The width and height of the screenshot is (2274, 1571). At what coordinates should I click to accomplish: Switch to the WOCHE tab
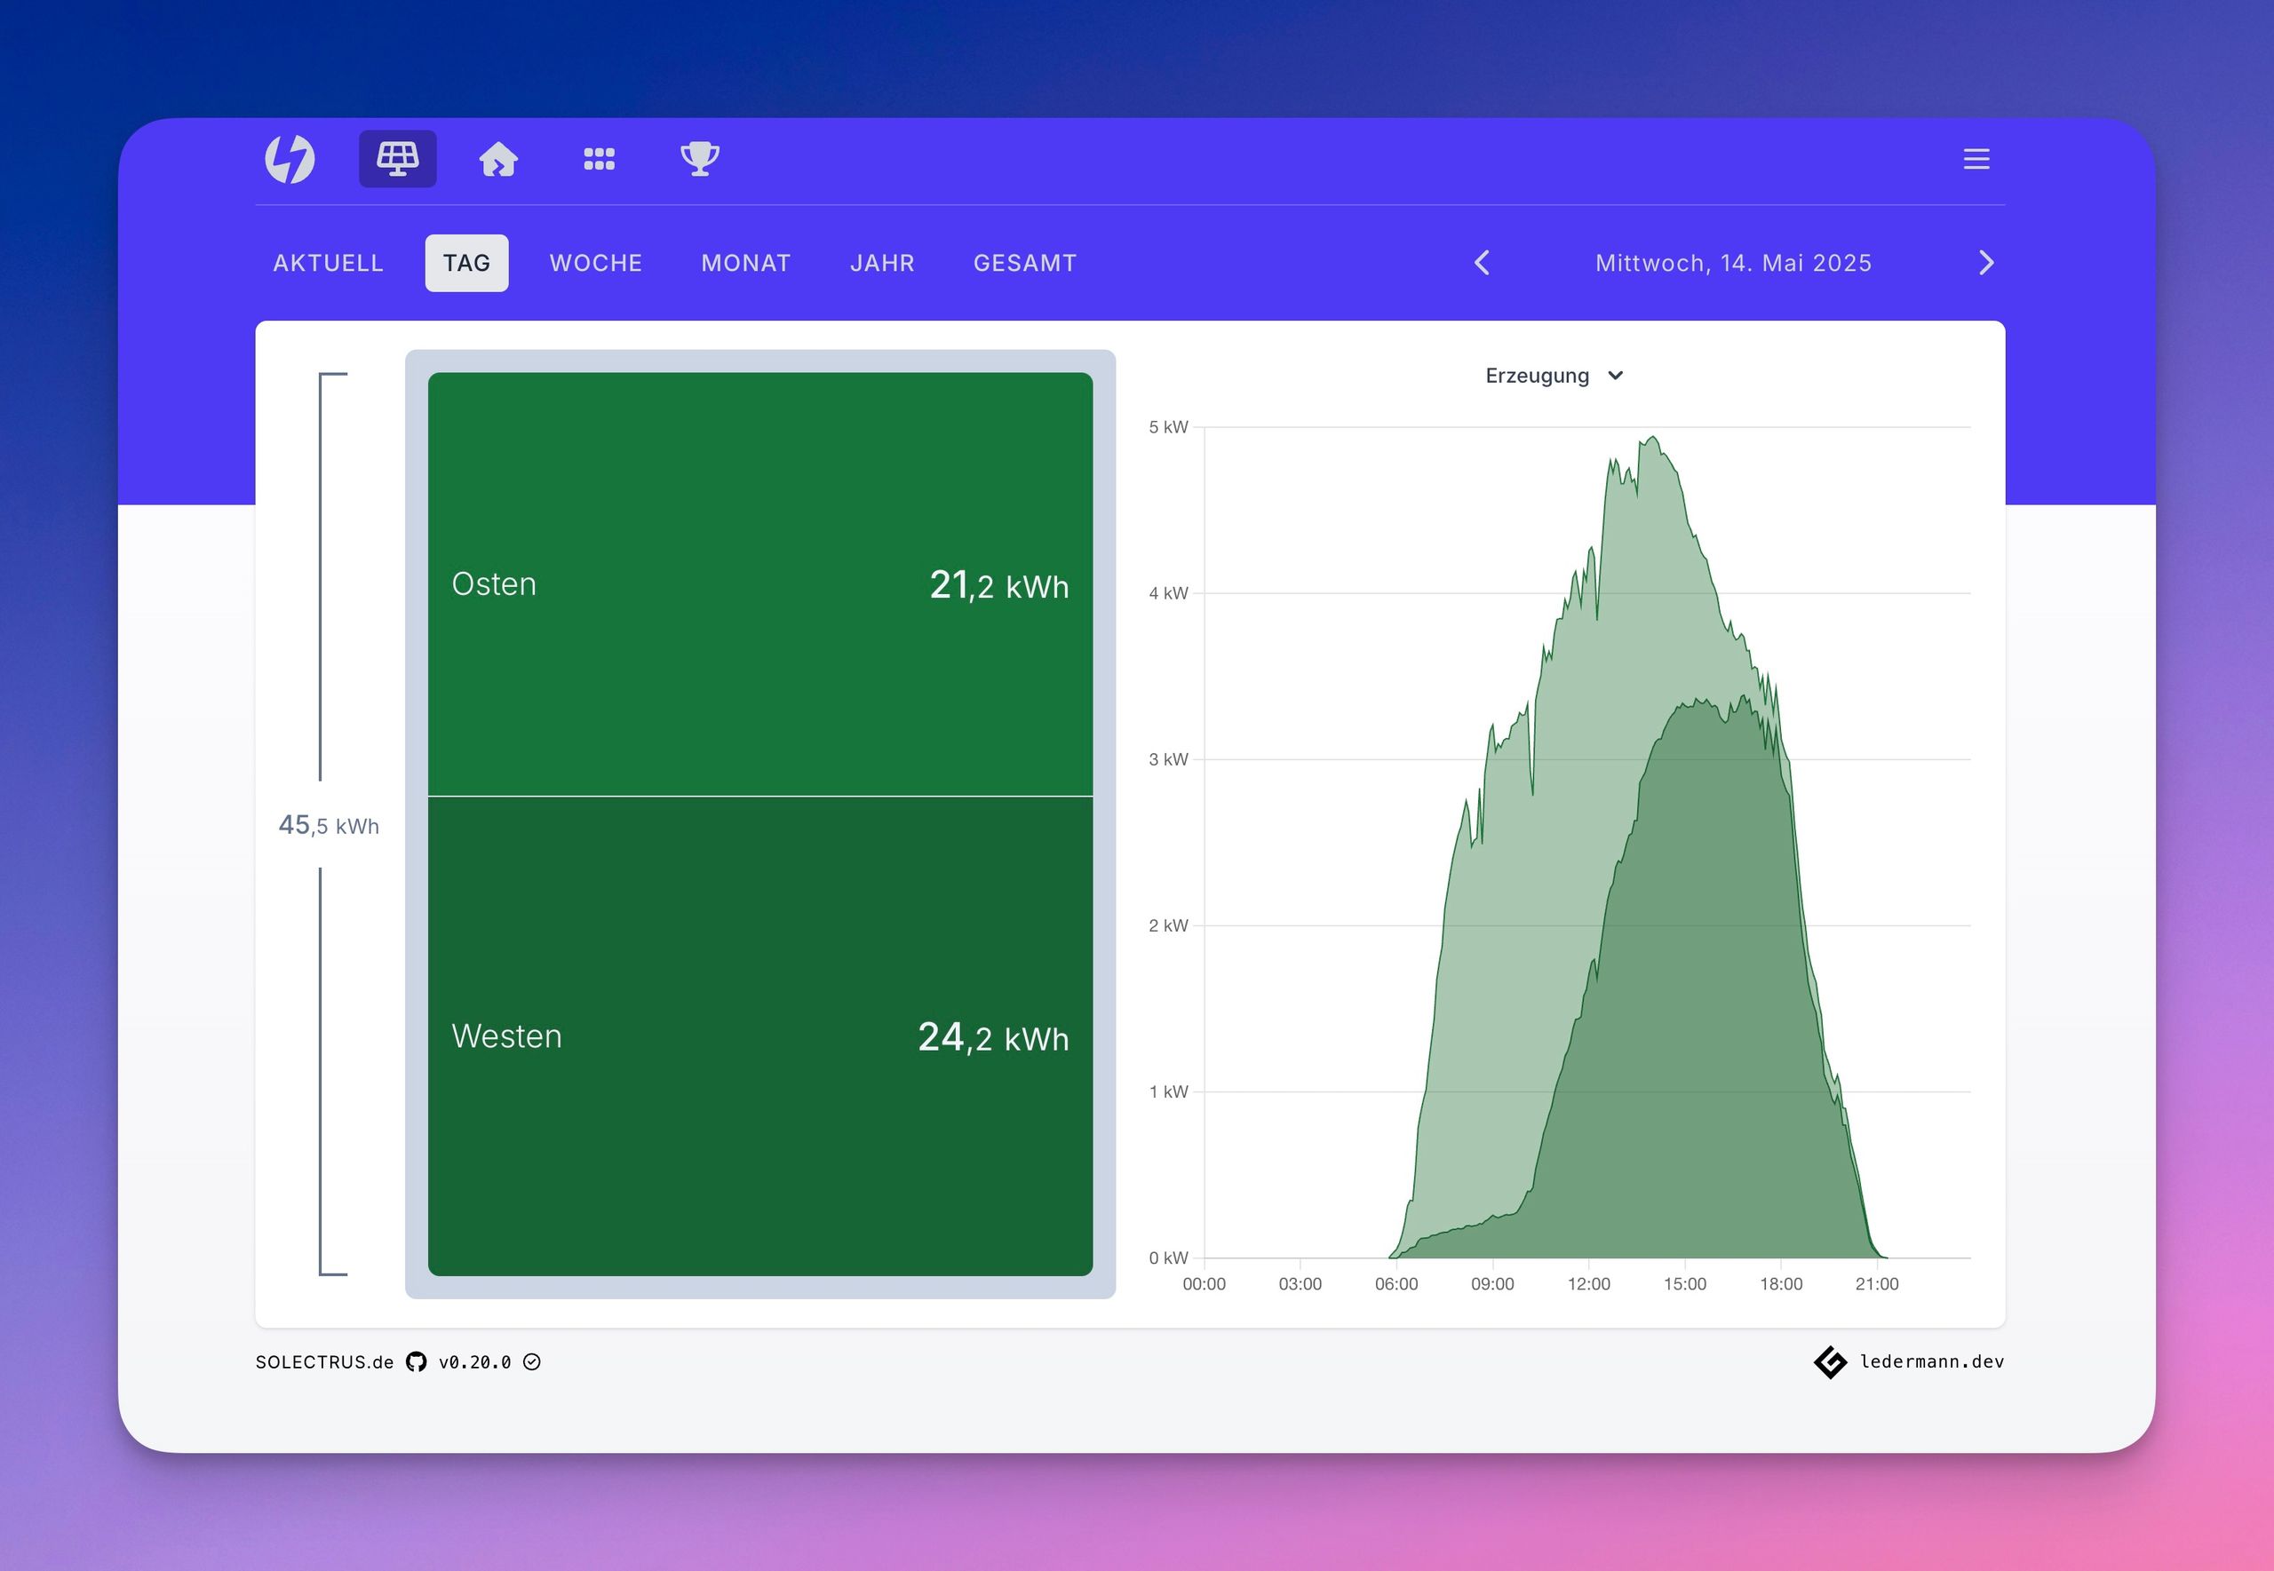pyautogui.click(x=595, y=263)
